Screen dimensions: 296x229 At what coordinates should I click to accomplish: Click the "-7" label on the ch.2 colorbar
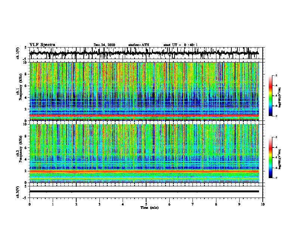tap(276, 178)
